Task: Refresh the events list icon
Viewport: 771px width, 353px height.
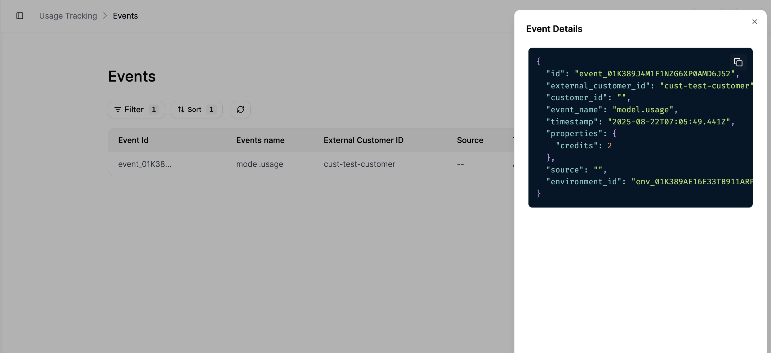Action: [x=241, y=109]
